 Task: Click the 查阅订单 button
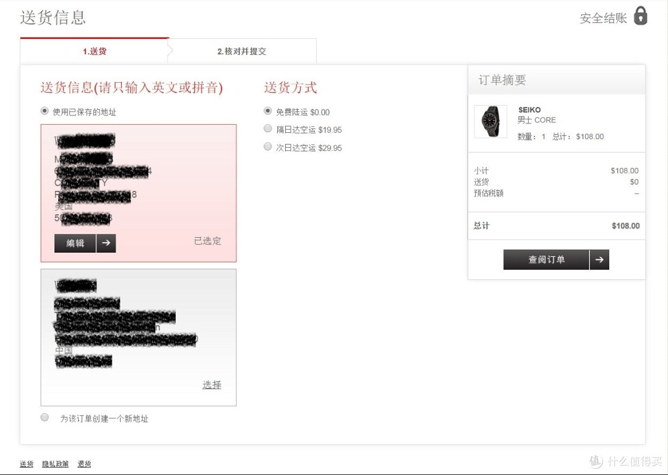(546, 259)
